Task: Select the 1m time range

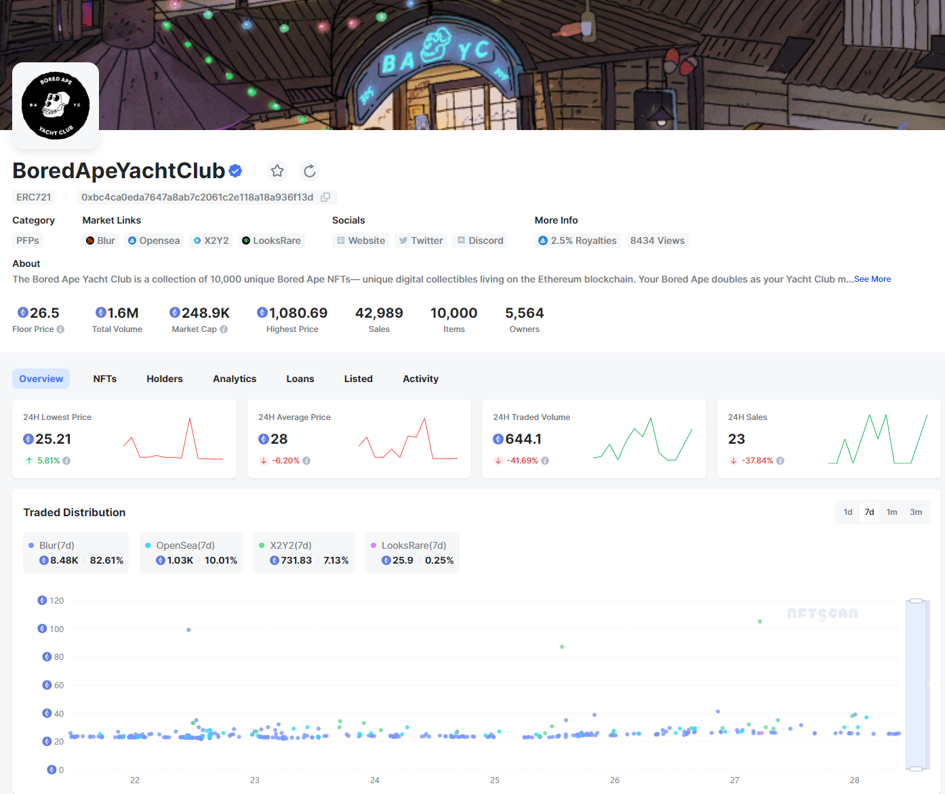Action: coord(892,512)
